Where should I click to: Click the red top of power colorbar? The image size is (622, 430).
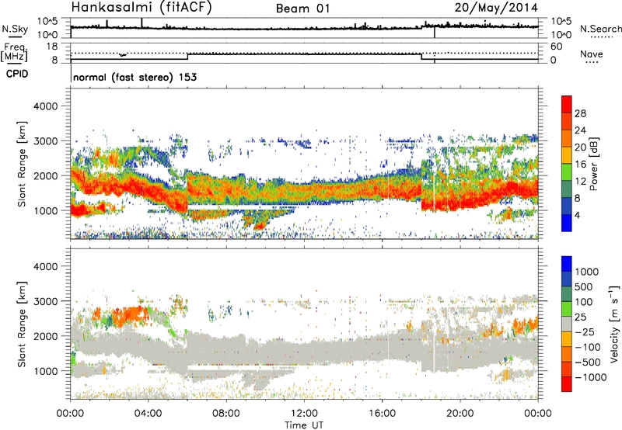[x=567, y=104]
